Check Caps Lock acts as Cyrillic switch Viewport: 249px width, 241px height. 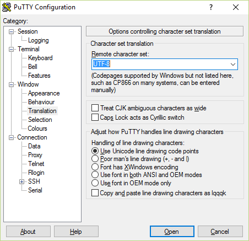(95, 117)
